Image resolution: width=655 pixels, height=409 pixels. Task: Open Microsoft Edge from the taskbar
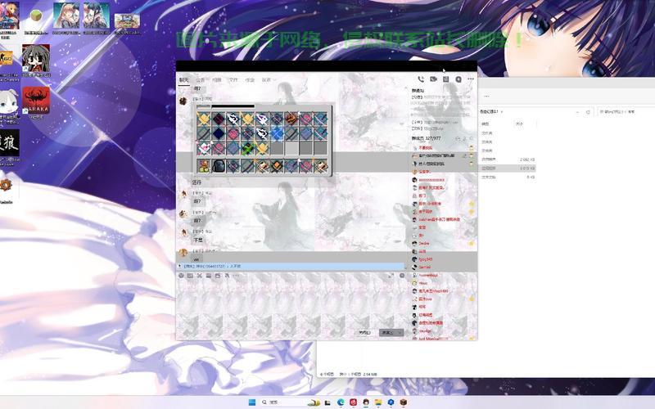click(341, 402)
